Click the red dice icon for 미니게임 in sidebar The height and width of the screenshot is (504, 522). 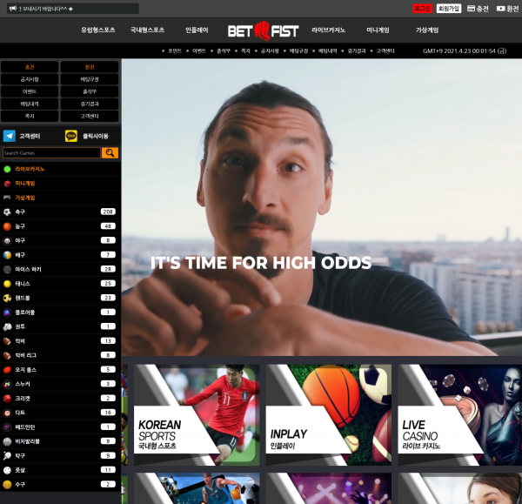tap(7, 184)
